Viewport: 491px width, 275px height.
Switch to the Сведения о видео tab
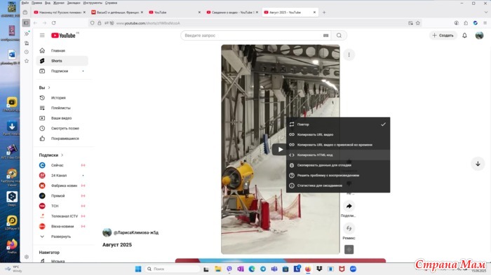pos(232,13)
